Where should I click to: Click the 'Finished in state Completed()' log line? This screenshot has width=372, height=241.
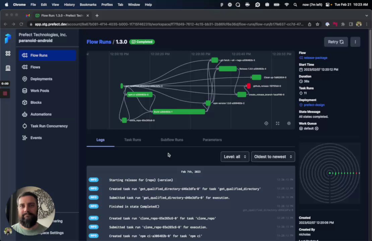[134, 207]
